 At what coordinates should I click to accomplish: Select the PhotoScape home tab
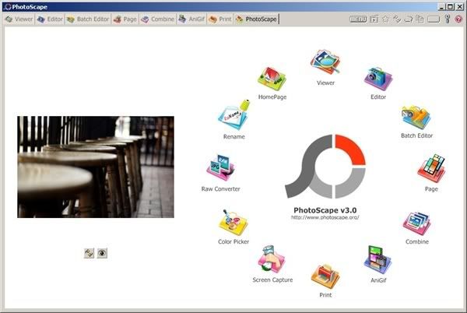[x=256, y=19]
